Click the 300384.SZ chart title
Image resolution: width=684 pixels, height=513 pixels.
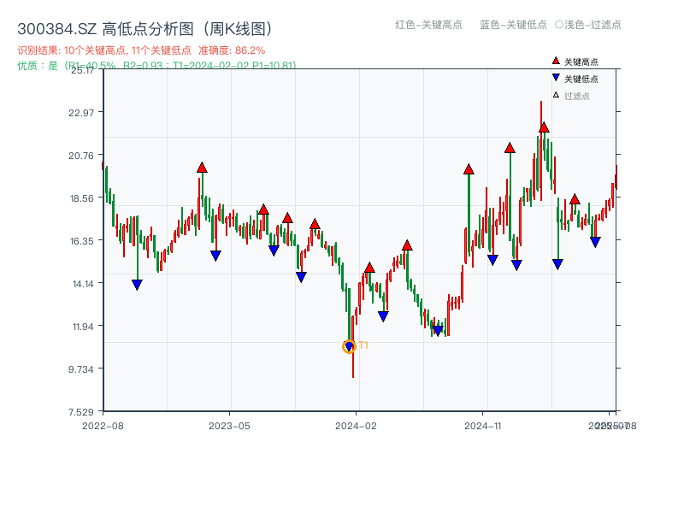145,28
